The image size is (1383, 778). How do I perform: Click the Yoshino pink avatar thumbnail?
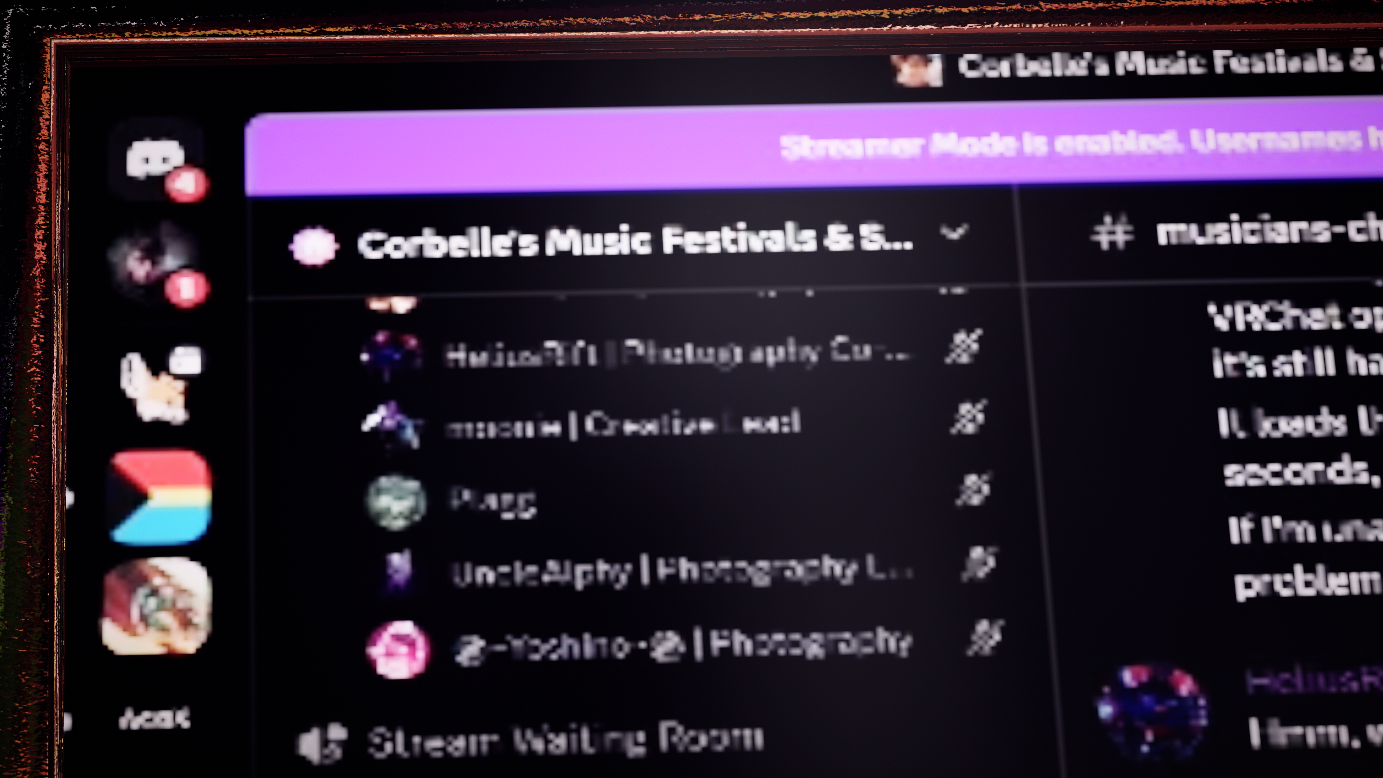[398, 650]
